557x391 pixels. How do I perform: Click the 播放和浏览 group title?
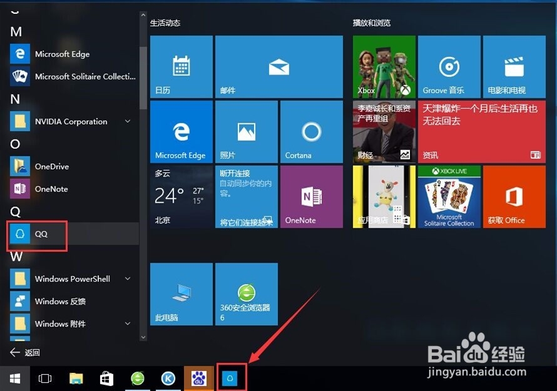372,23
